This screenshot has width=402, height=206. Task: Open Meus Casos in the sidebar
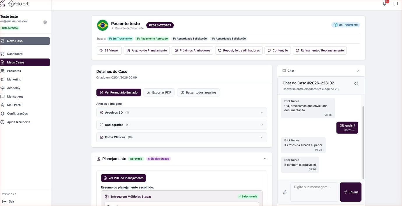25,62
